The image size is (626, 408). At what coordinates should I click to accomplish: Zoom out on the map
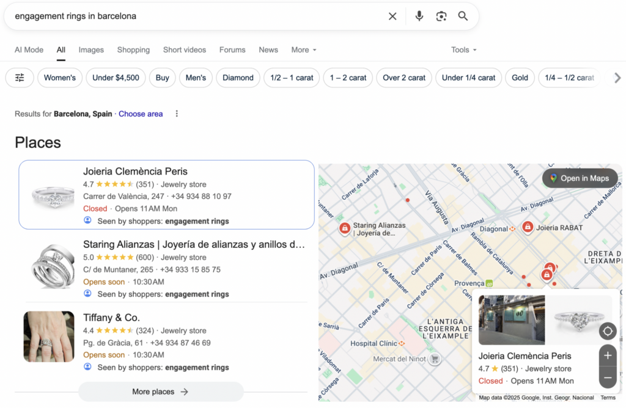pos(608,378)
